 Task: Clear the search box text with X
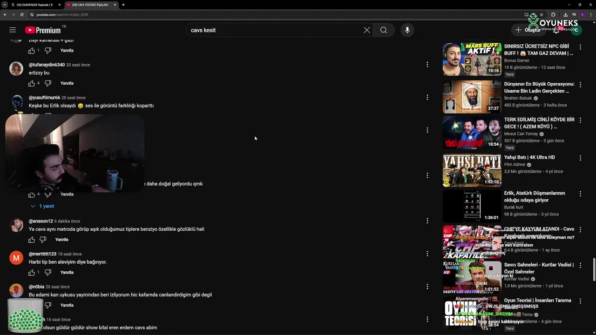coord(367,30)
